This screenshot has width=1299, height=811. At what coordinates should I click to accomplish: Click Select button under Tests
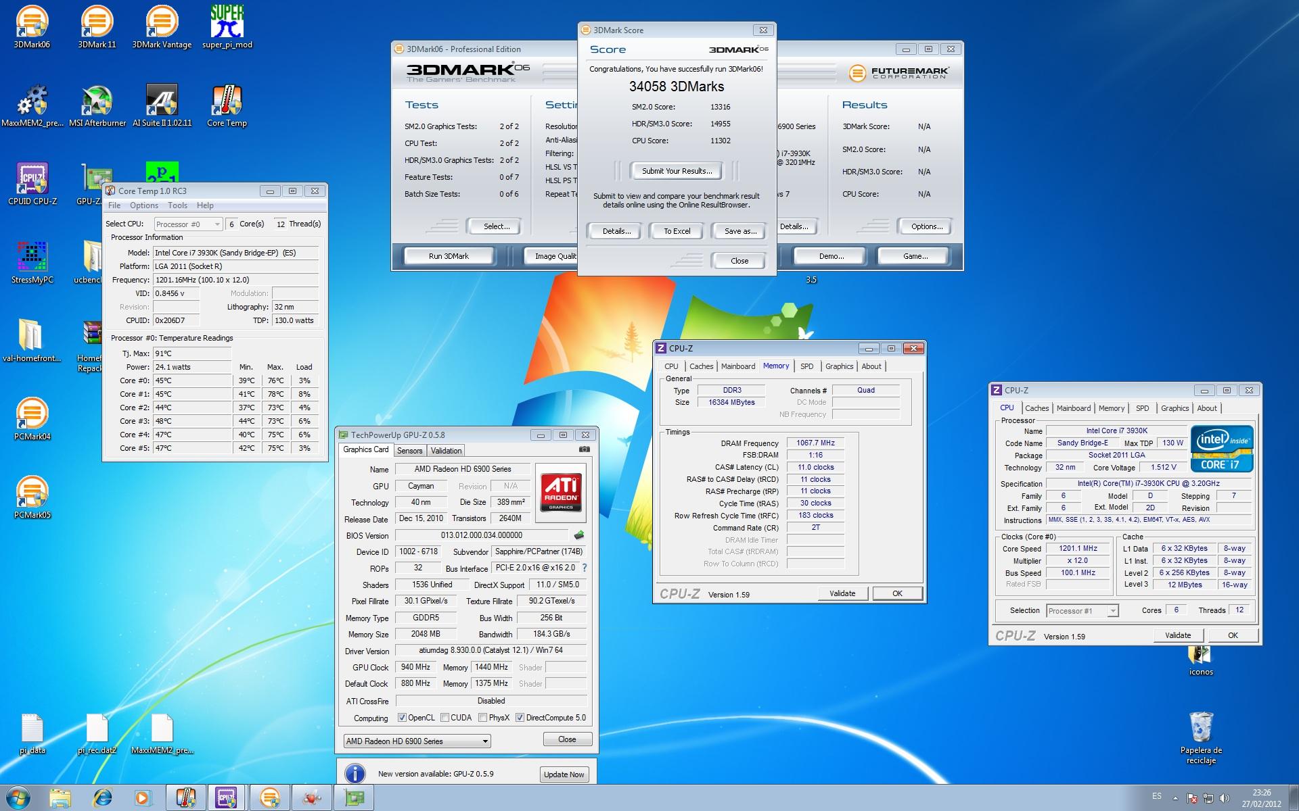[x=496, y=226]
